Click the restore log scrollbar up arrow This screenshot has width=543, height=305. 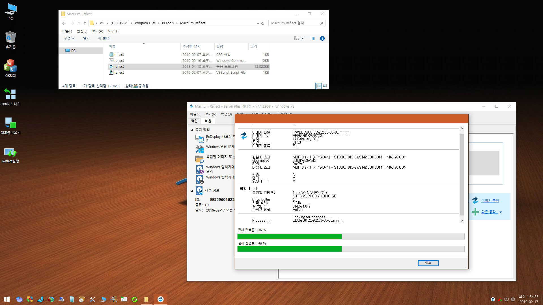click(462, 128)
